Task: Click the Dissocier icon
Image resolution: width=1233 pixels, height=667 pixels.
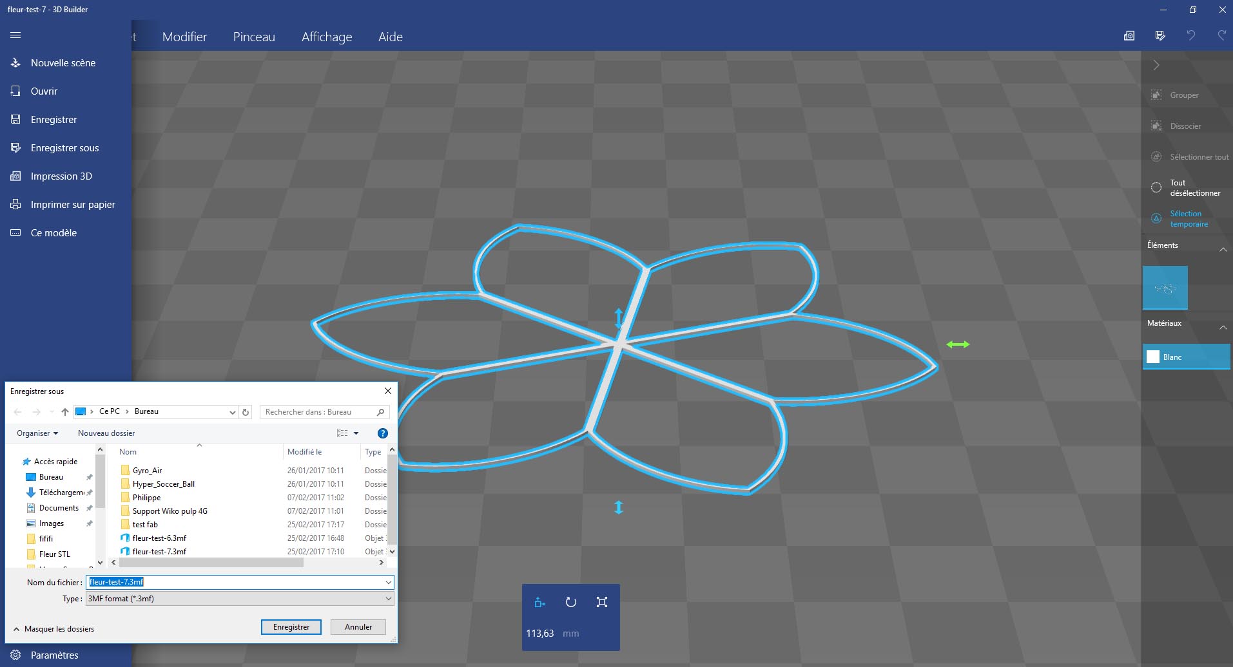Action: 1156,126
